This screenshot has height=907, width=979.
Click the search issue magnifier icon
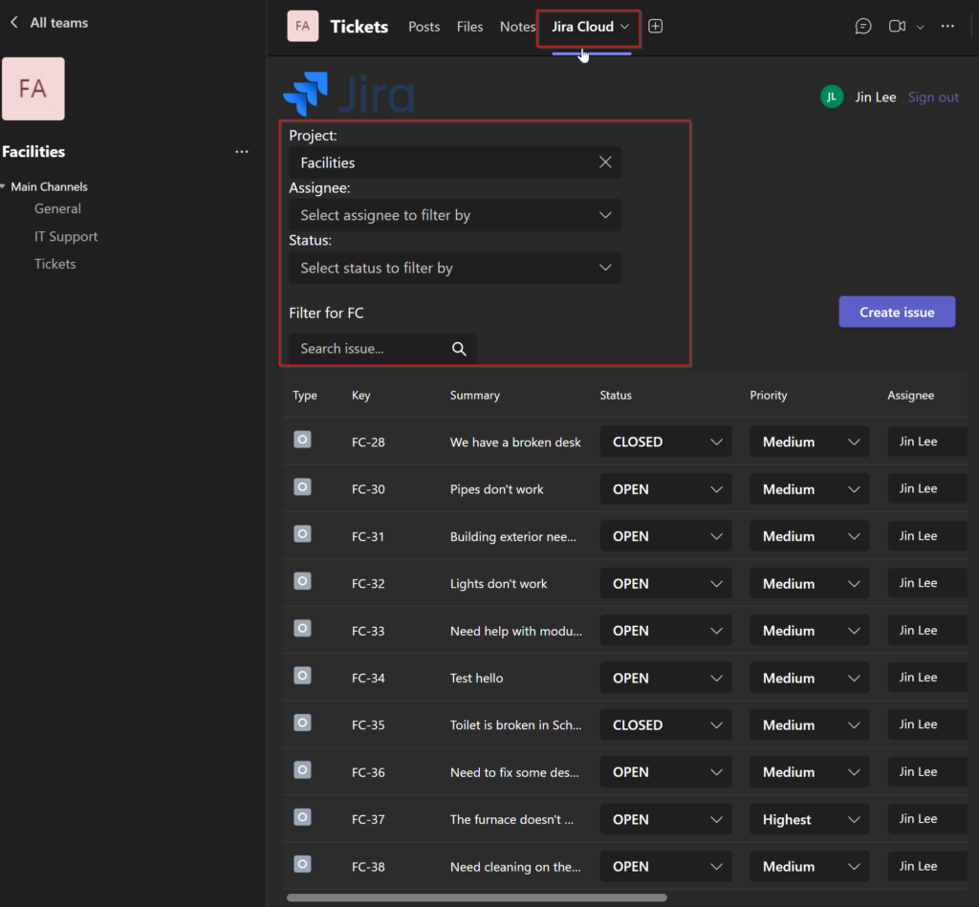pyautogui.click(x=459, y=349)
